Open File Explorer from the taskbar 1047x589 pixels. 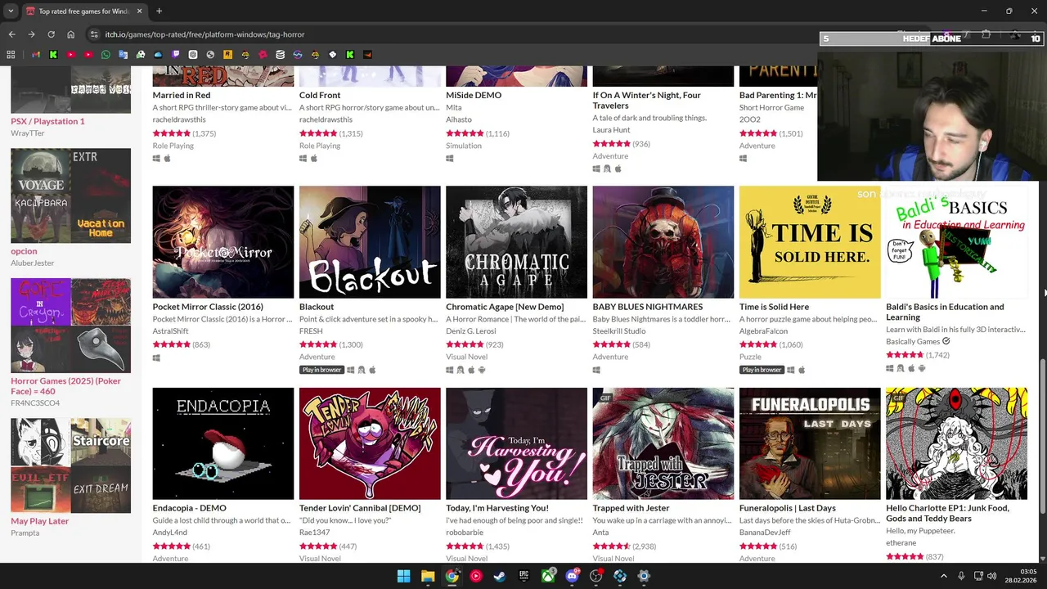click(x=427, y=576)
